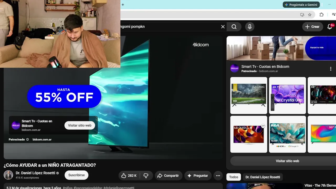Click the Preguntar button
The height and width of the screenshot is (189, 336).
point(198,176)
